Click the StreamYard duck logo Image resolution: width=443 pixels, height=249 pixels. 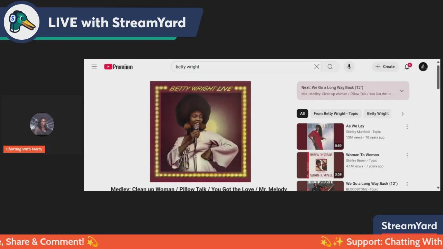21,22
